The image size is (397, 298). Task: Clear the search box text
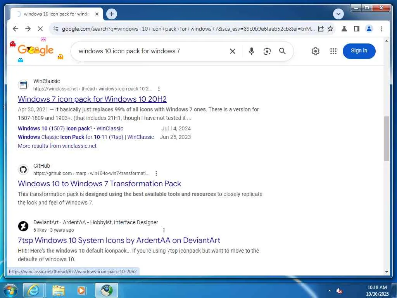tap(233, 51)
